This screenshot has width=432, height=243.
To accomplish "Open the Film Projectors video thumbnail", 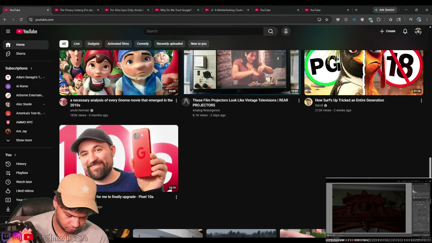I will 241,73.
